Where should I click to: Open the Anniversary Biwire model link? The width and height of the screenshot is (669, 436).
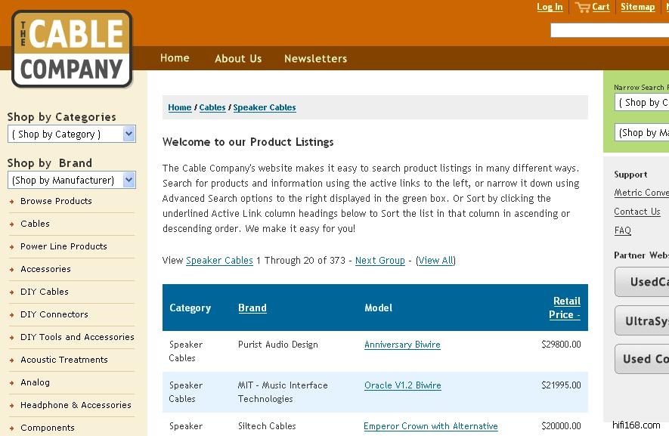pyautogui.click(x=402, y=345)
